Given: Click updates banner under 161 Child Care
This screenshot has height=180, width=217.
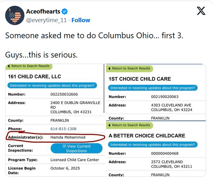Looking at the screenshot, I should 52,86.
